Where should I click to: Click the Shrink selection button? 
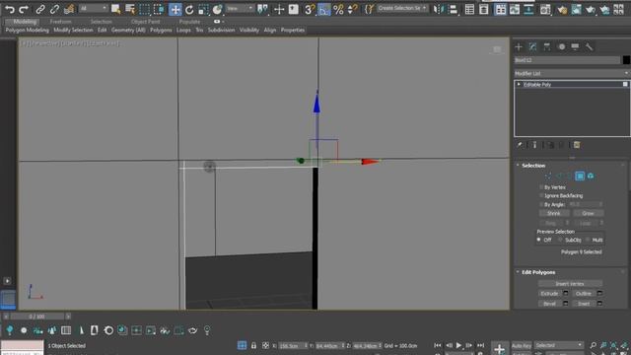point(554,213)
